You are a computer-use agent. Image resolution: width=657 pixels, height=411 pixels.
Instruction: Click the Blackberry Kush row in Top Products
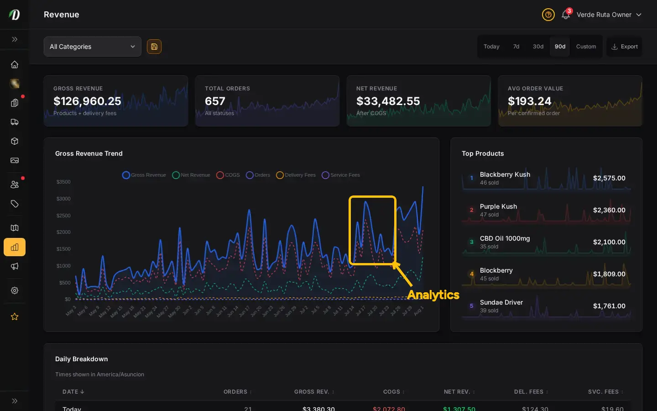(547, 178)
